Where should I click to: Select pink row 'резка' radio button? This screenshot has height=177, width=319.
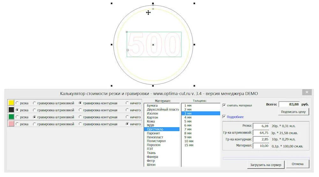point(17,124)
